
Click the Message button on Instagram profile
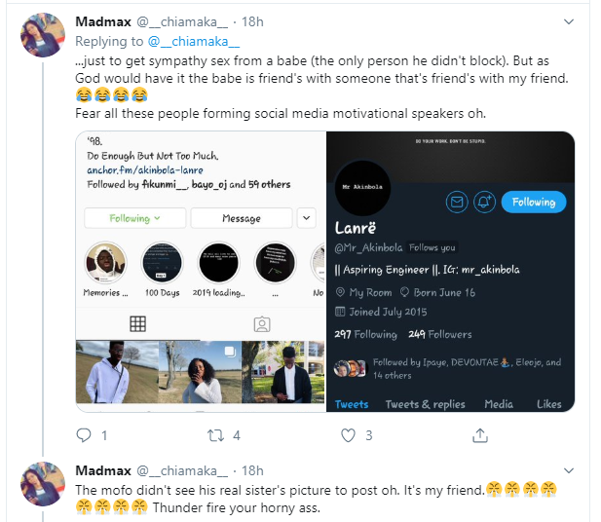pos(241,218)
